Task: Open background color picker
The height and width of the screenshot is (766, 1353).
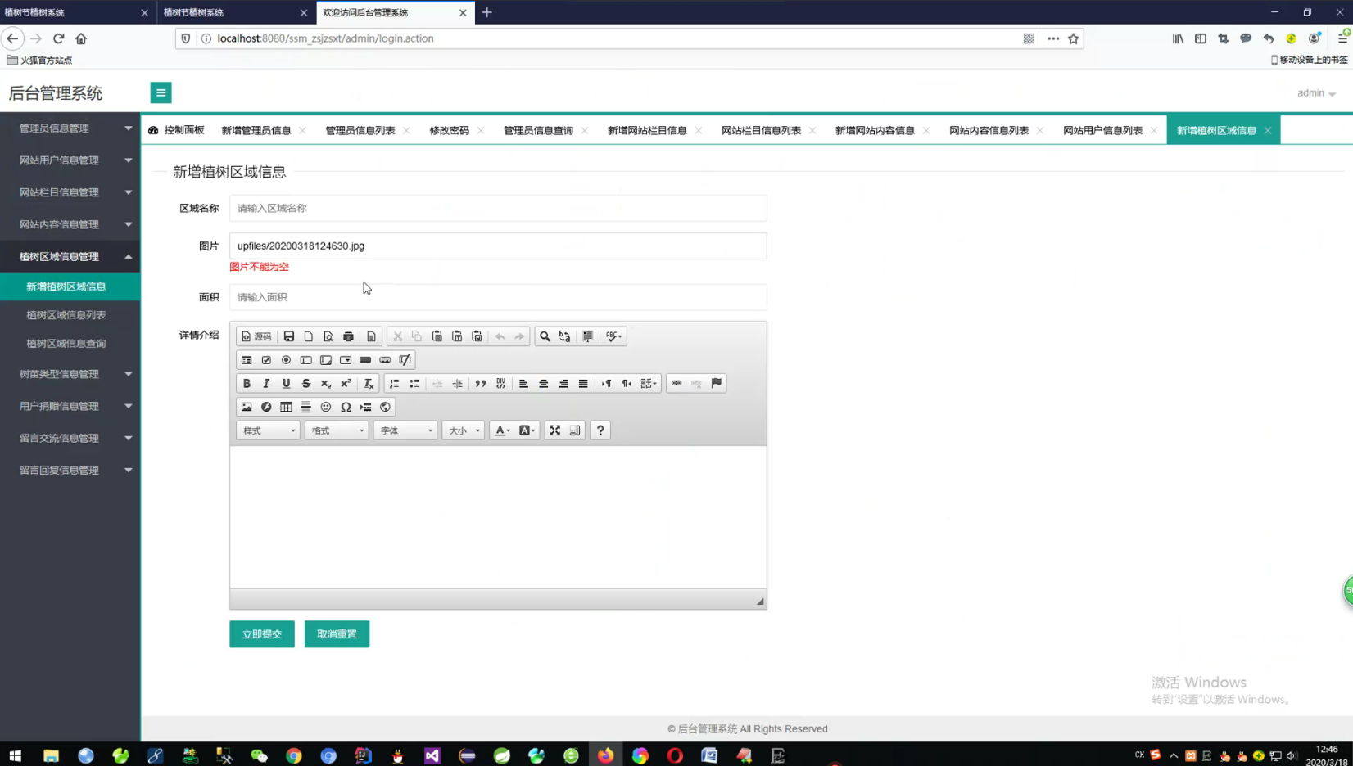Action: (527, 430)
